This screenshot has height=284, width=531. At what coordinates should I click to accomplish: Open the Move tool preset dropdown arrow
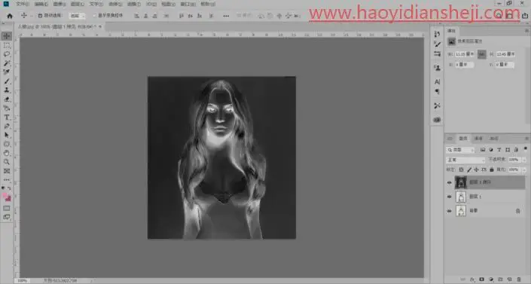coord(31,16)
